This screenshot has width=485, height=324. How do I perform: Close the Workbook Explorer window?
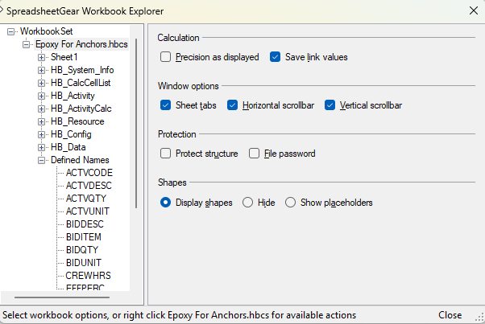474,10
